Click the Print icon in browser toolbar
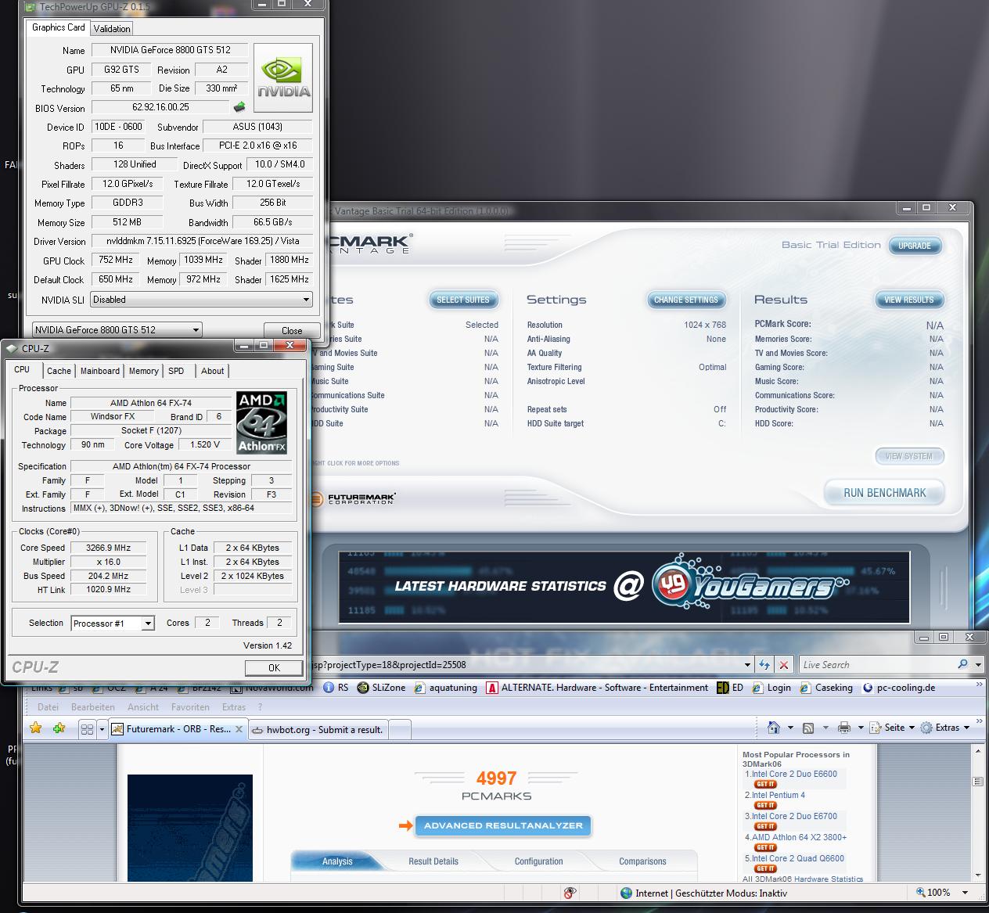Screen dimensions: 989x913 click(843, 728)
